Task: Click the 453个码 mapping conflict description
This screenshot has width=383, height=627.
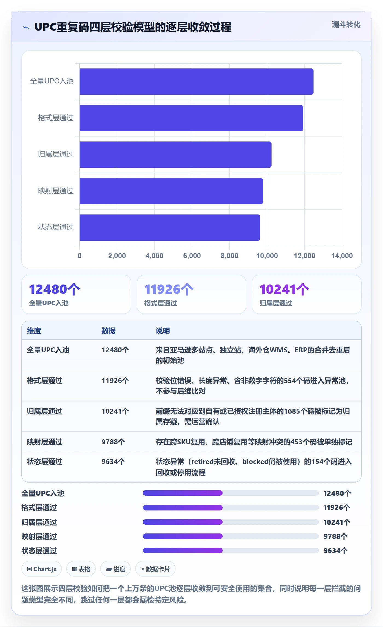Action: point(254,442)
